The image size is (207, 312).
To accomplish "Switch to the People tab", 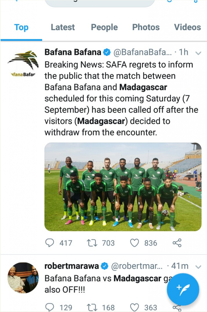I will (104, 27).
